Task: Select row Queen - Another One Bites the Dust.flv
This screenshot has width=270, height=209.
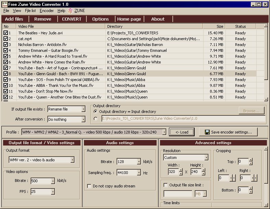Action: pyautogui.click(x=129, y=97)
